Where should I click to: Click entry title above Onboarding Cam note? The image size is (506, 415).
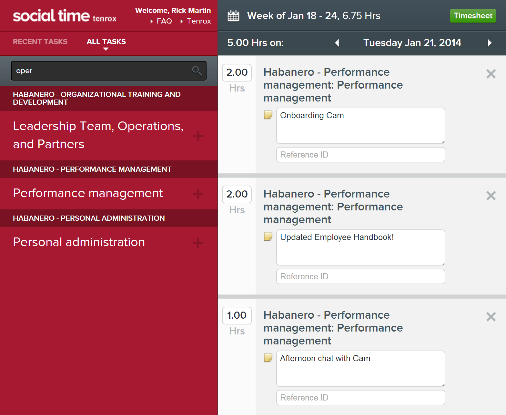click(333, 85)
